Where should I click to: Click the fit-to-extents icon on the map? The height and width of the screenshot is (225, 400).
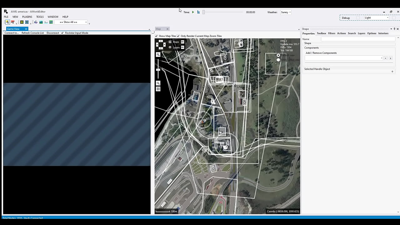coord(158,89)
